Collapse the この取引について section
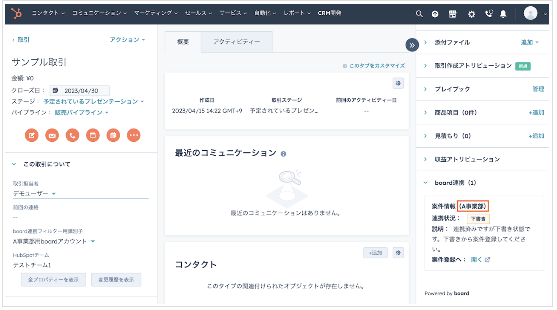The width and height of the screenshot is (557, 310). [x=14, y=164]
